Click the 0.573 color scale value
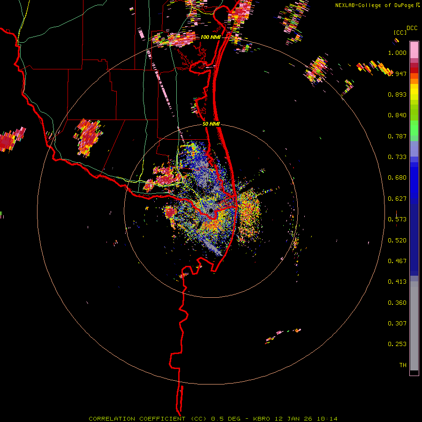Screen dimensions: 422x422 click(x=397, y=219)
